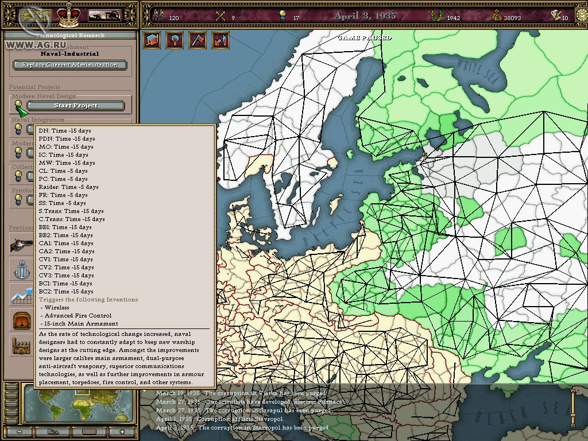Open the factory industry research category
588x441 pixels.
click(x=22, y=345)
